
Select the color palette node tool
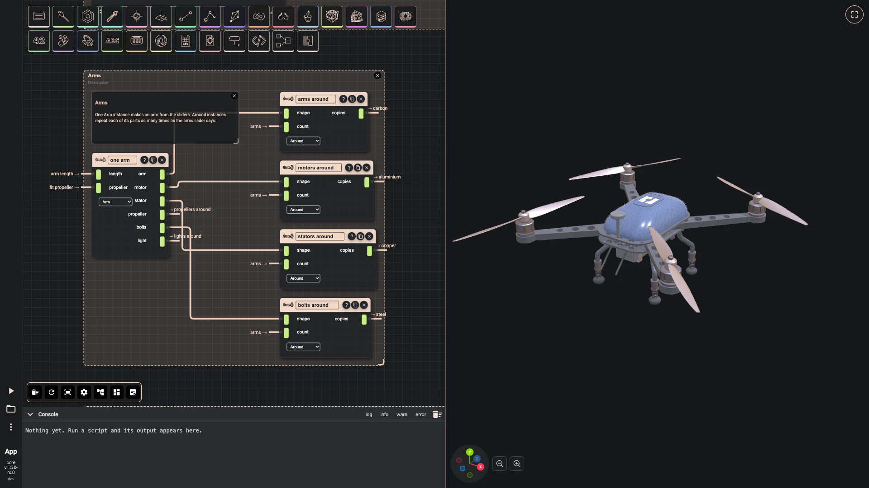pos(88,41)
